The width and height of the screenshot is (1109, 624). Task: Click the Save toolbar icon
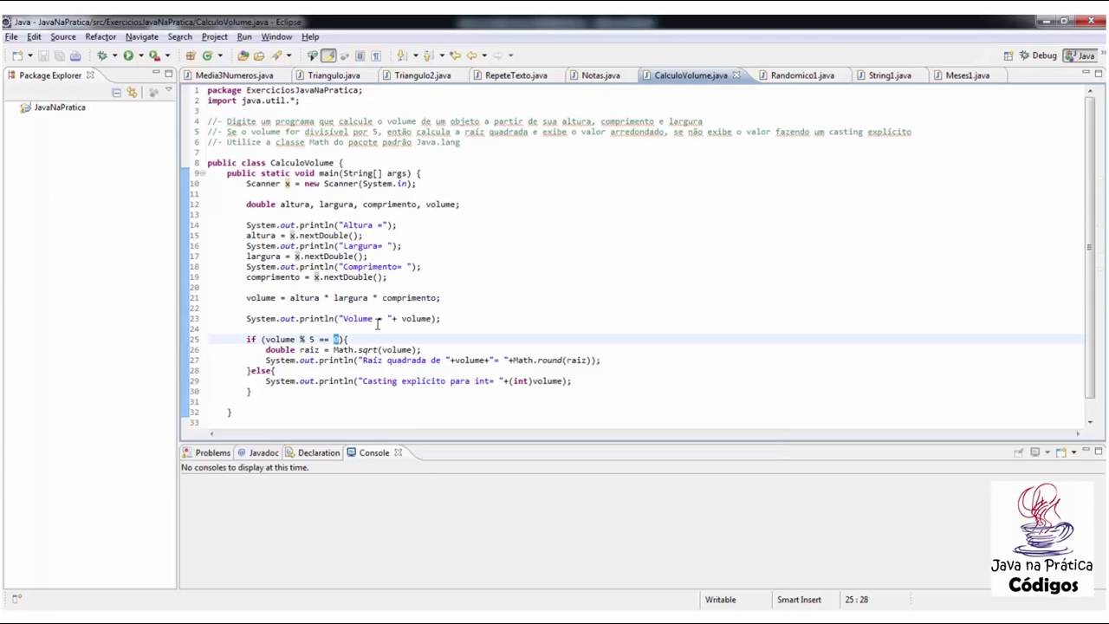coord(43,55)
